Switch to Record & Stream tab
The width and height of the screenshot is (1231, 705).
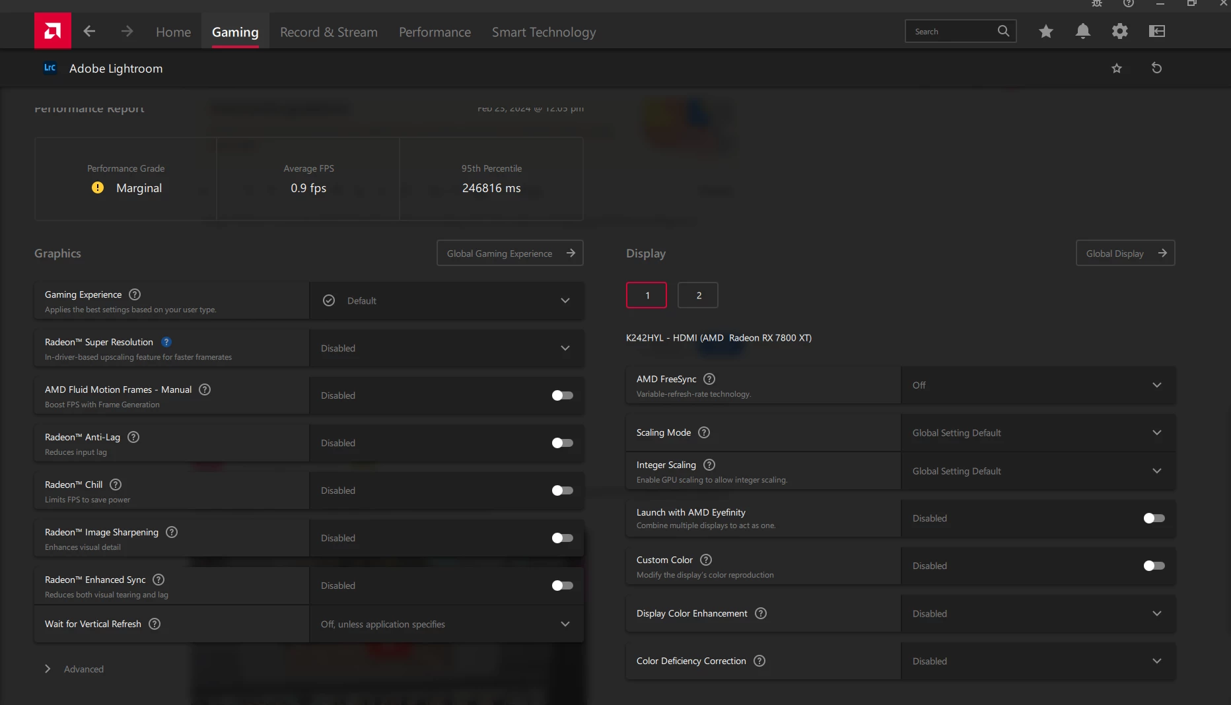(329, 32)
